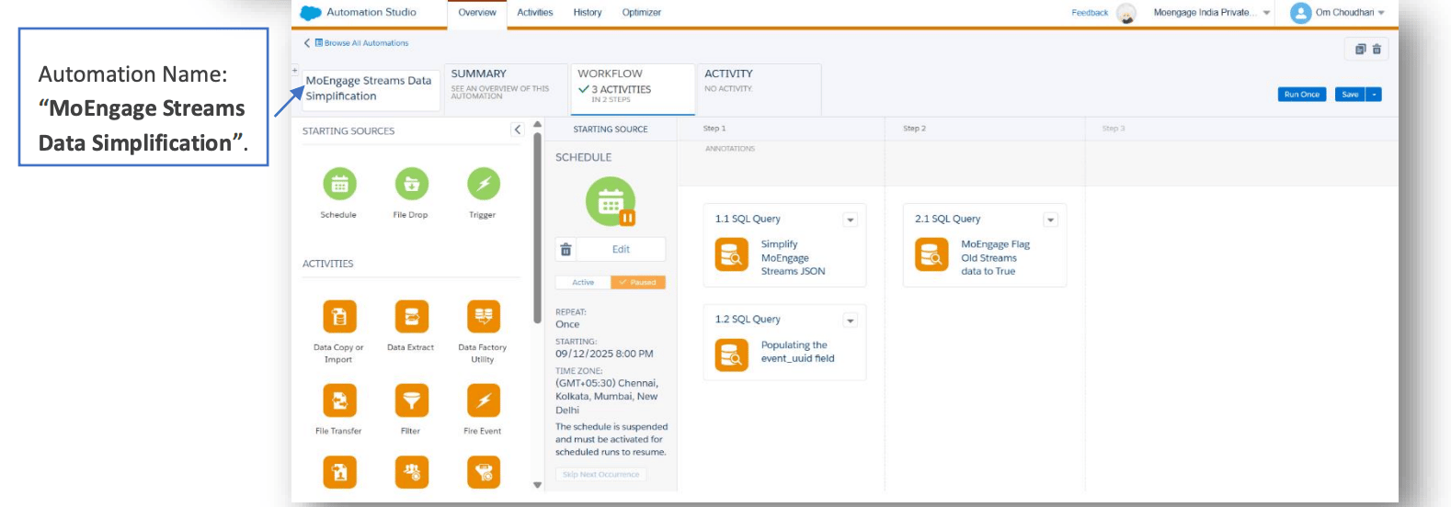Image resolution: width=1451 pixels, height=507 pixels.
Task: Click the Step 3 column header
Action: coord(1113,129)
